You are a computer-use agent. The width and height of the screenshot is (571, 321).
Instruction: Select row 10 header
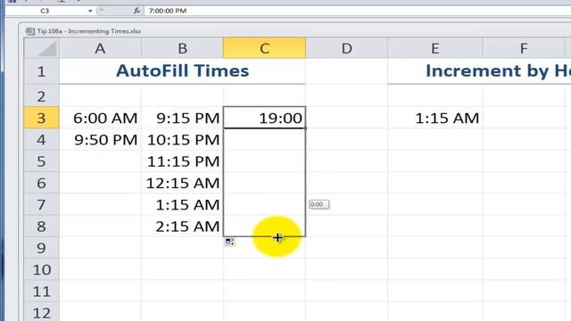point(42,269)
